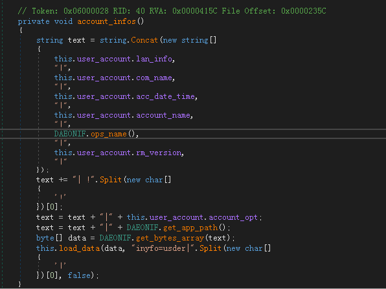The image size is (386, 289).
Task: Click the Concat method call
Action: (144, 40)
